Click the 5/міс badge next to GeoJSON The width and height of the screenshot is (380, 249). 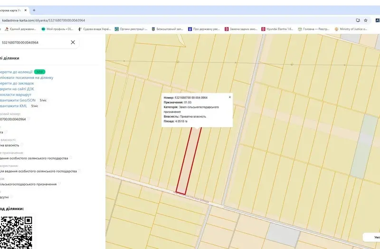click(x=43, y=101)
